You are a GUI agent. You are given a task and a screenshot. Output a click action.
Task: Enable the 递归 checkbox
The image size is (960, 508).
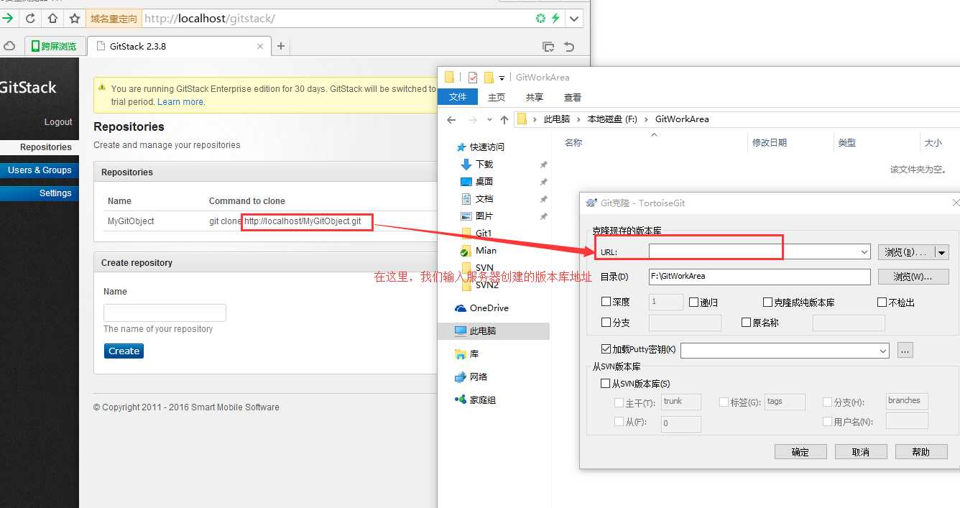tap(693, 302)
